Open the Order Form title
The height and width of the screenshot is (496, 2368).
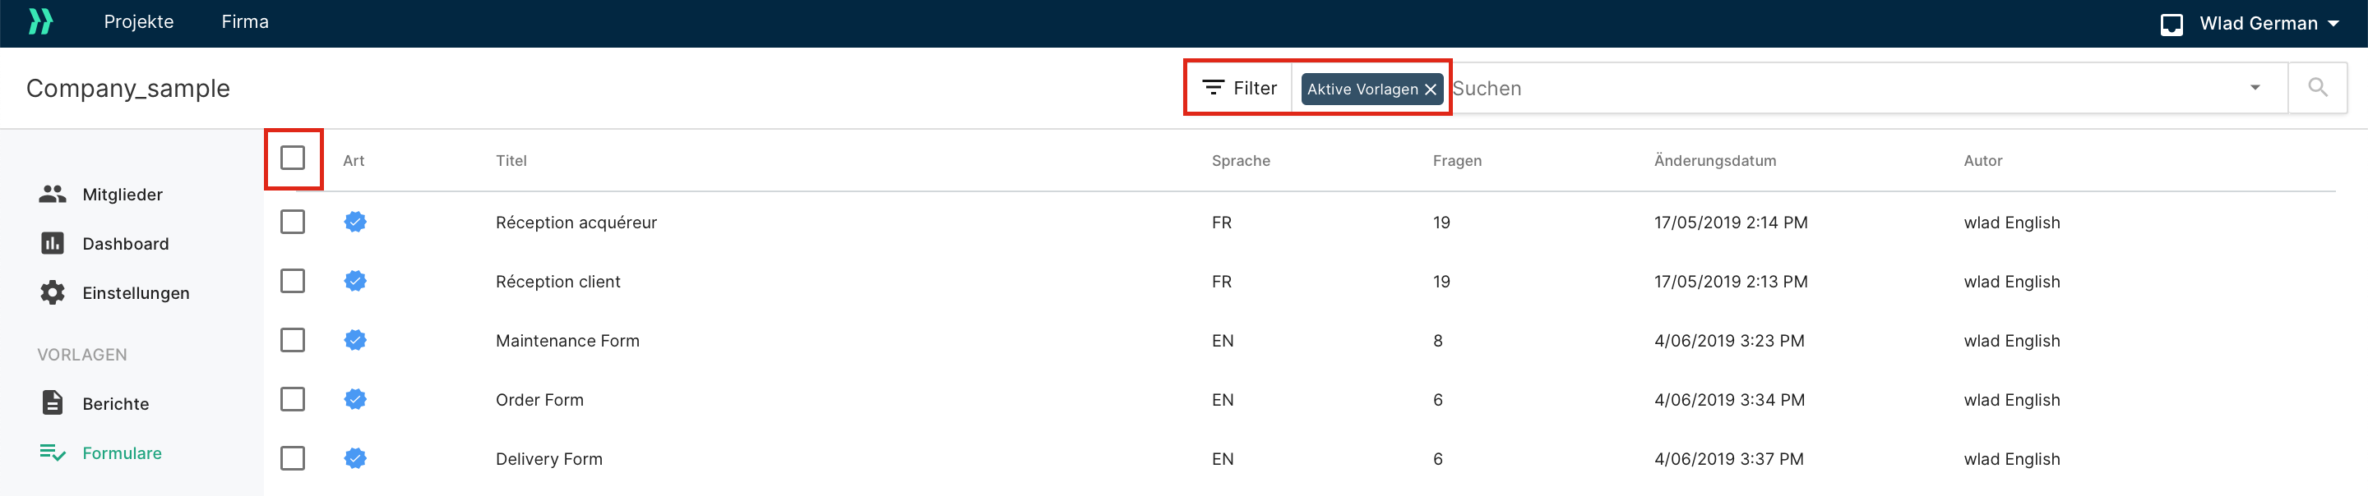539,401
